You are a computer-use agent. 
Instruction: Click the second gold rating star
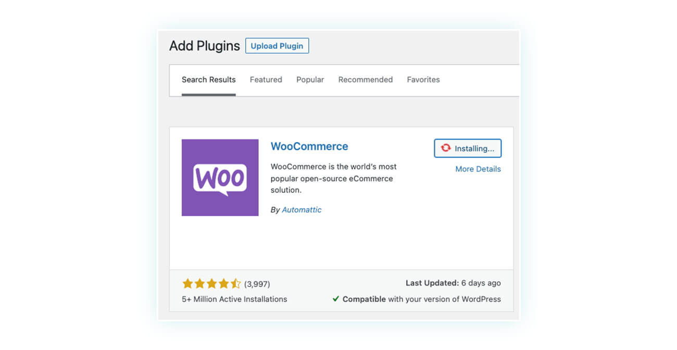click(199, 283)
